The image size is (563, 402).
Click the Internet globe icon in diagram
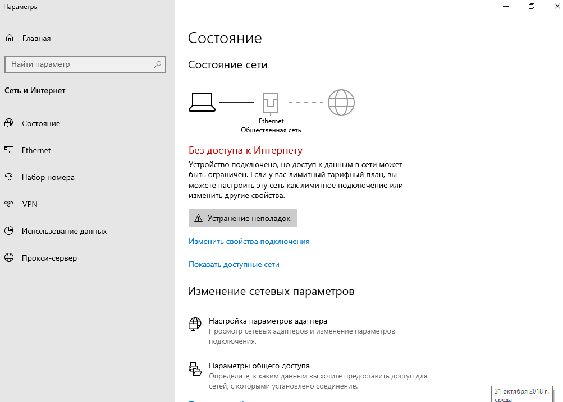341,103
